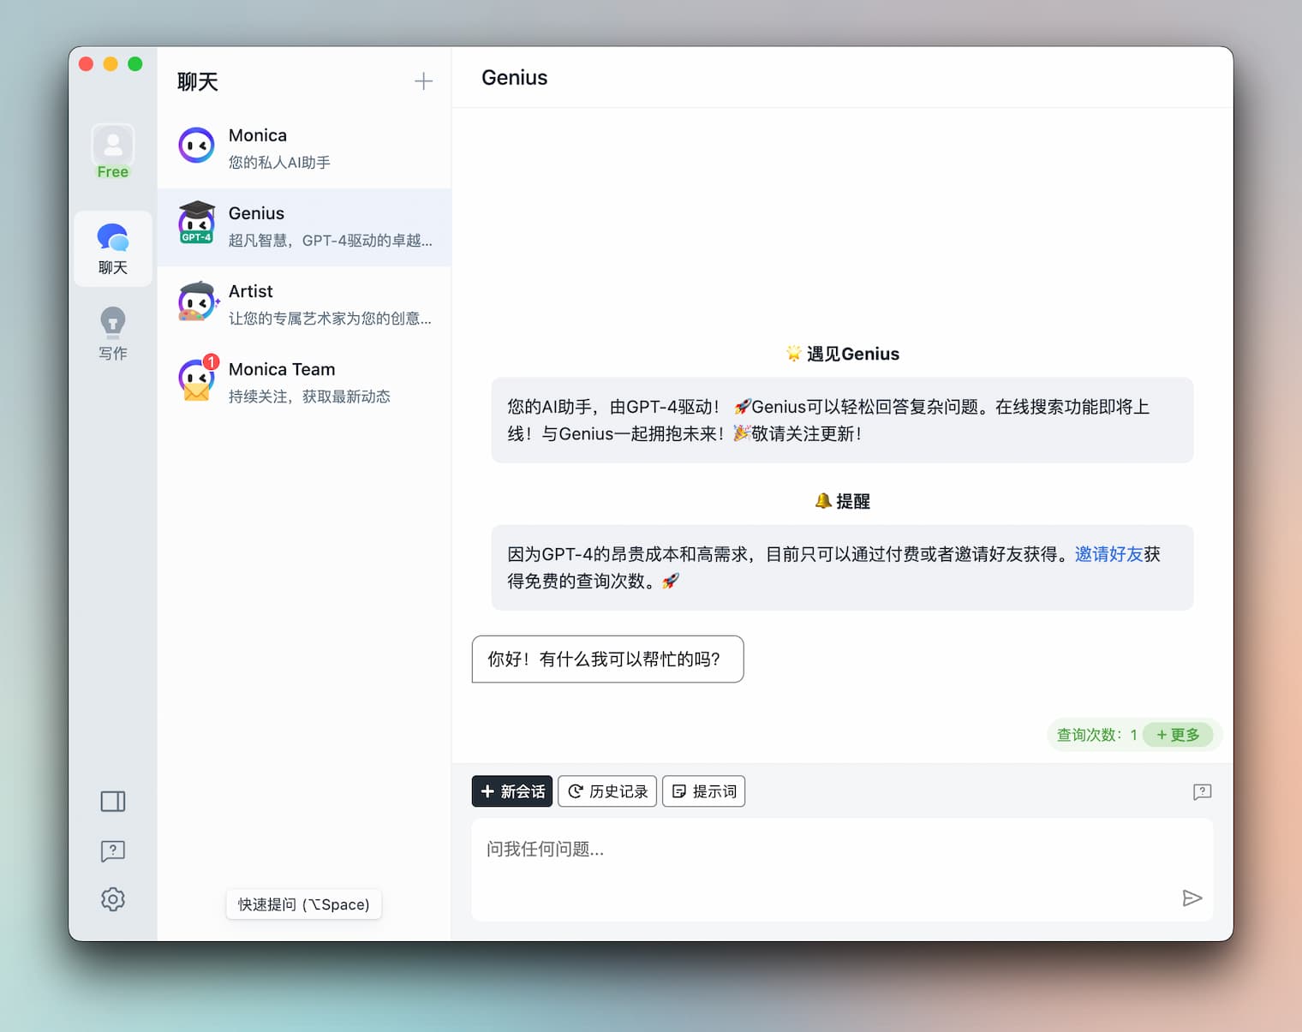Click the yellow minimize window button
The image size is (1302, 1032).
pyautogui.click(x=110, y=64)
